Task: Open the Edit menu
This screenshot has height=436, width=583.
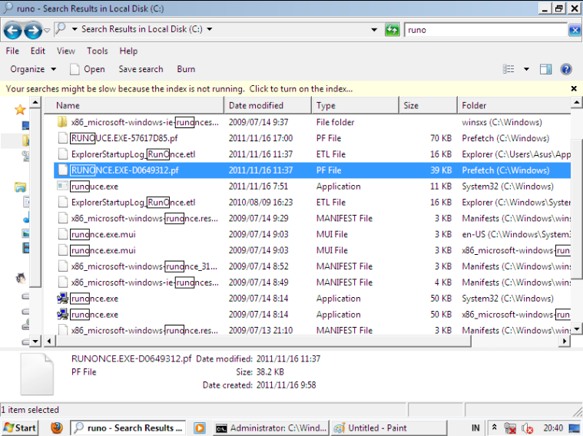Action: (x=38, y=51)
